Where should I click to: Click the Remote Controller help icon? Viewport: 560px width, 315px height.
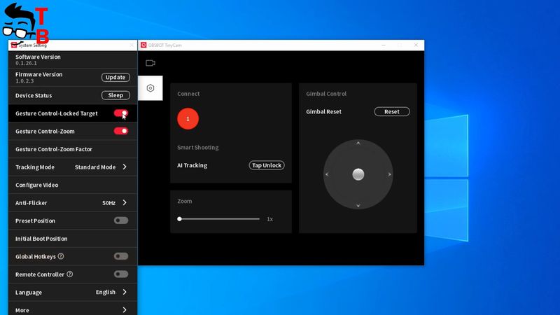coord(70,274)
